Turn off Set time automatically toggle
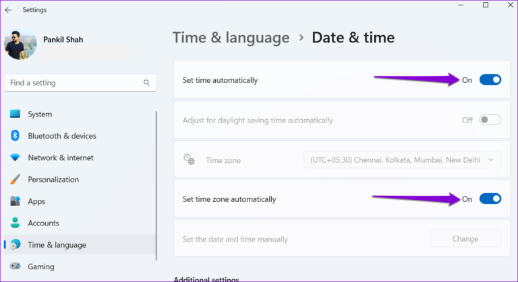Screen dimensions: 518x282 click(x=490, y=80)
